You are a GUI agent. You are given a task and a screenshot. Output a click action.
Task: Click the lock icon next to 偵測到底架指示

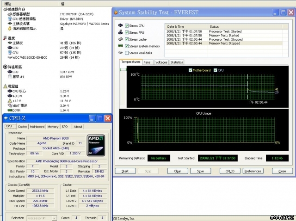coord(10,29)
